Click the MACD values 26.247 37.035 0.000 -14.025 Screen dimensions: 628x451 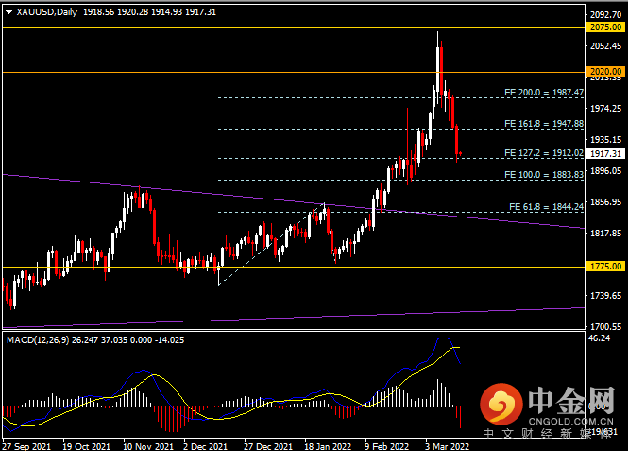tap(128, 340)
